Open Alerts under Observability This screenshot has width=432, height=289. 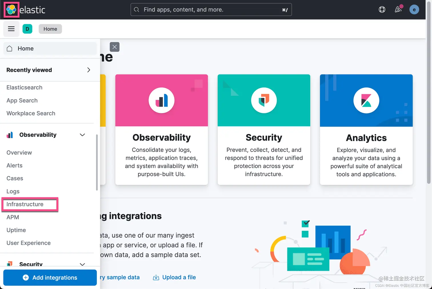pos(14,165)
